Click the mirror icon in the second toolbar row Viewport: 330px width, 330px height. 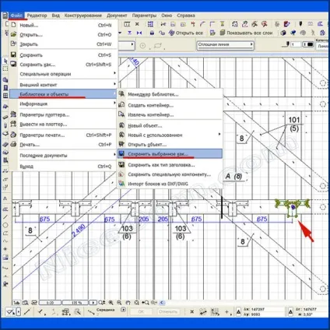tap(139, 33)
